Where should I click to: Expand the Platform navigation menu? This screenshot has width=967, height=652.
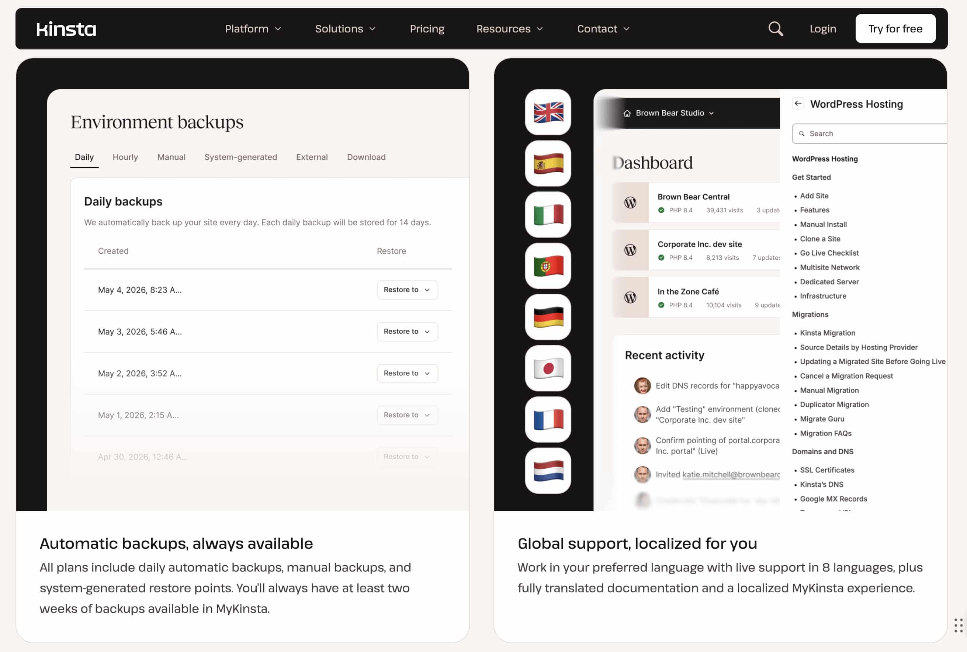pyautogui.click(x=253, y=29)
